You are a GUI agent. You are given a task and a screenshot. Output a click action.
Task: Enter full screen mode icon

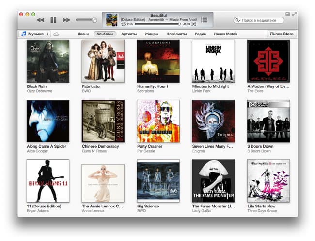pyautogui.click(x=294, y=14)
